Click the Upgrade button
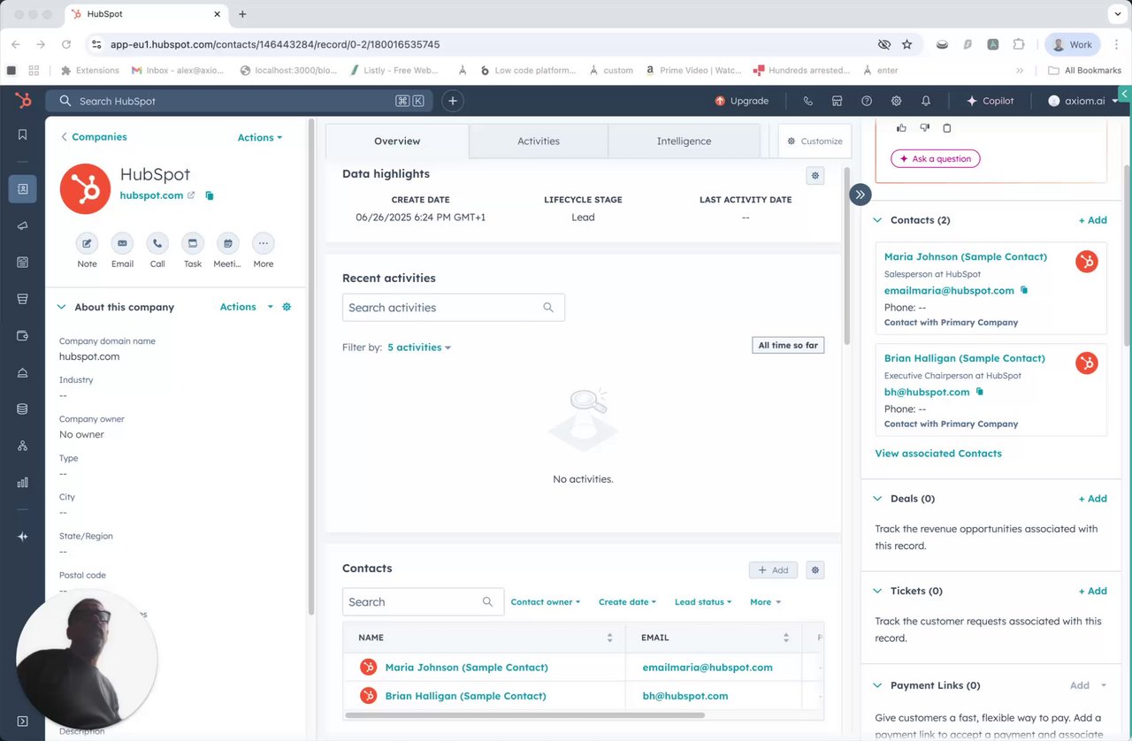Image resolution: width=1132 pixels, height=741 pixels. (742, 101)
